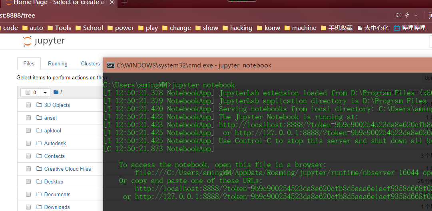This screenshot has height=211, width=432.
Task: Open the 3D Objects folder link
Action: pyautogui.click(x=57, y=105)
